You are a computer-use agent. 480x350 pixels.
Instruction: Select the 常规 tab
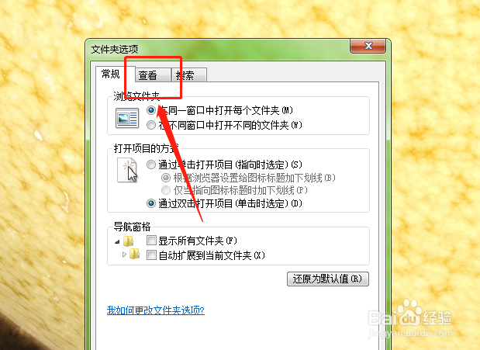[x=115, y=75]
